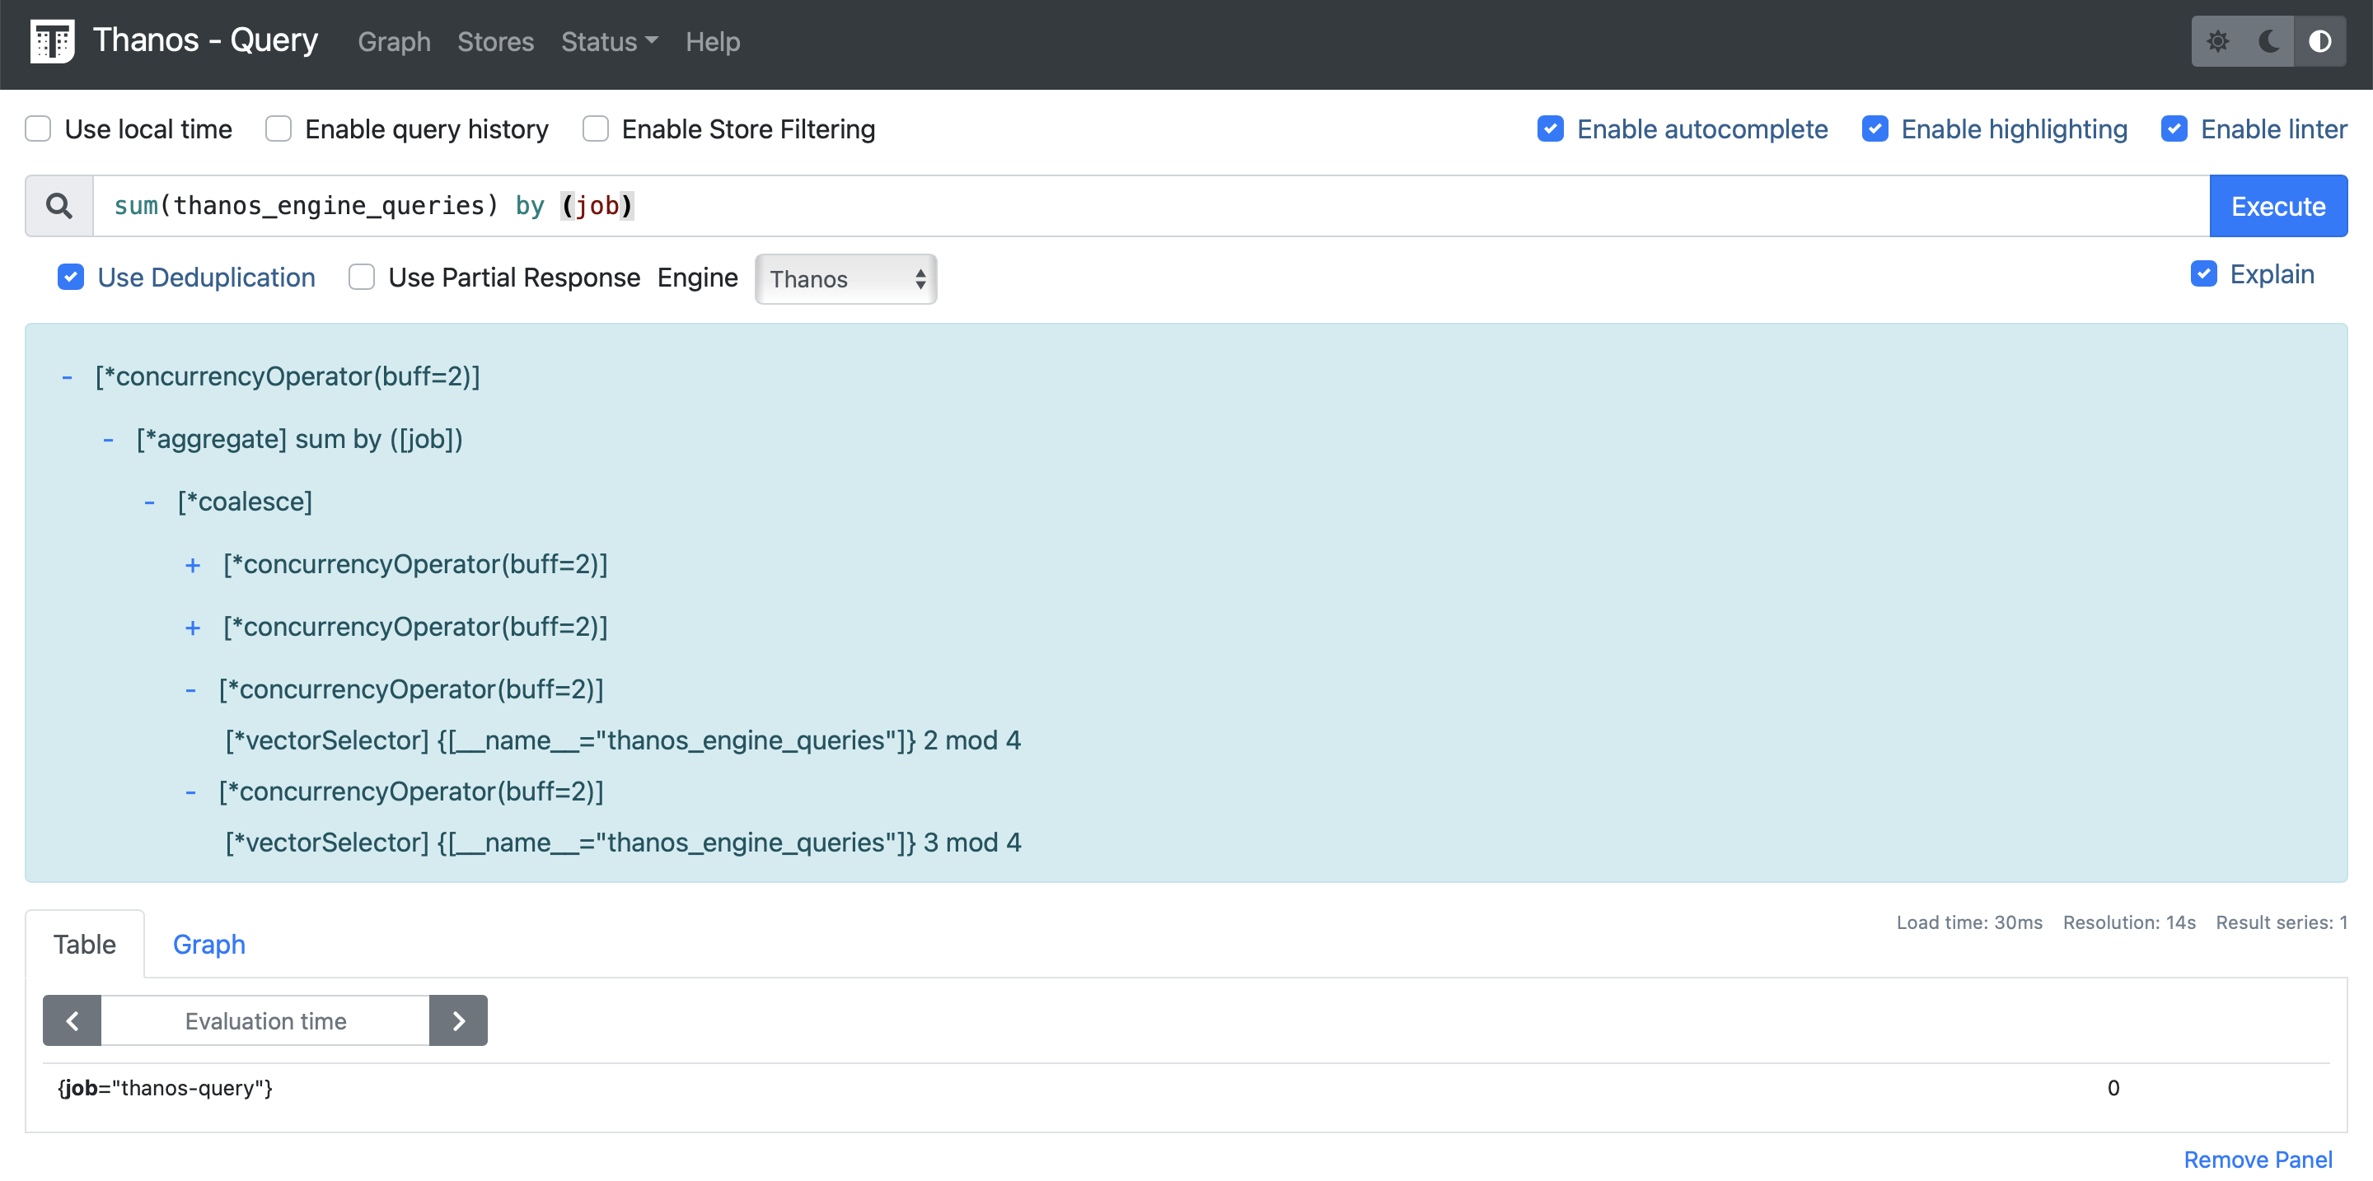
Task: Click the Execute button
Action: [2278, 205]
